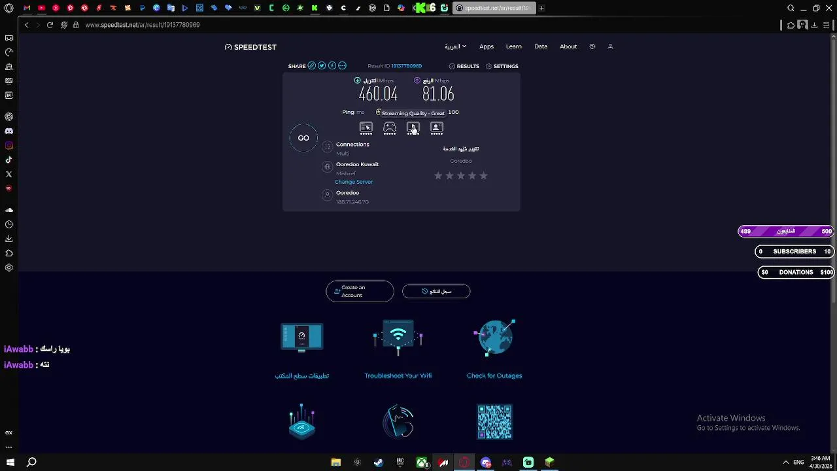Open the About menu
This screenshot has width=837, height=471.
568,46
